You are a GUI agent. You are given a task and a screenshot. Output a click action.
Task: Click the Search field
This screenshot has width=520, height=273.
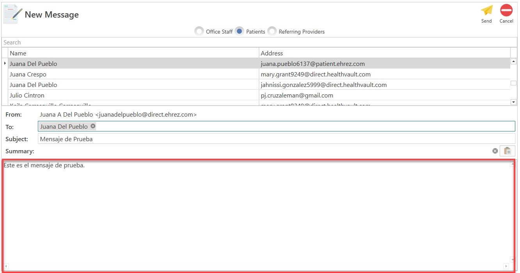tap(259, 42)
